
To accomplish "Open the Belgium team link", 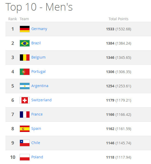I will tap(39, 58).
